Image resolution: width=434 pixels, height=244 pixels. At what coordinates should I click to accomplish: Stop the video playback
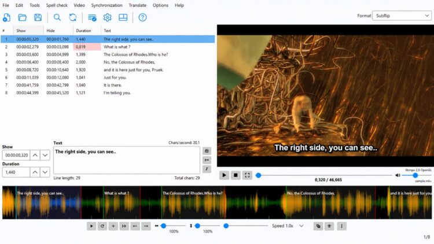tap(236, 175)
